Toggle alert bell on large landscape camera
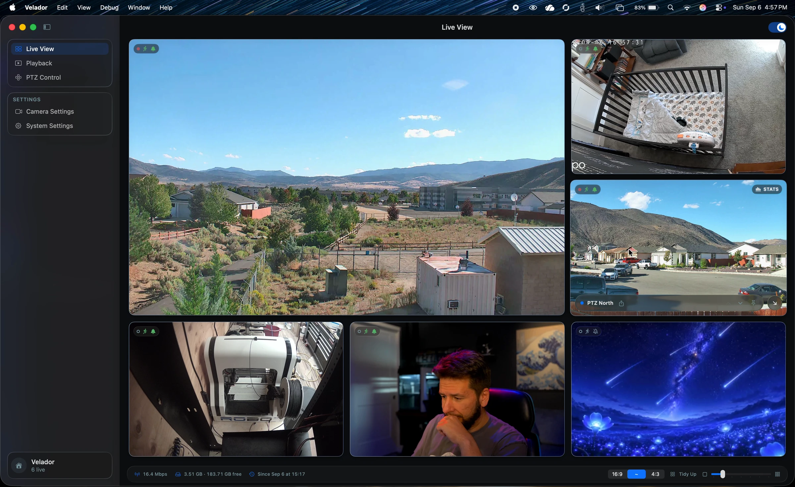The width and height of the screenshot is (795, 487). pos(153,49)
